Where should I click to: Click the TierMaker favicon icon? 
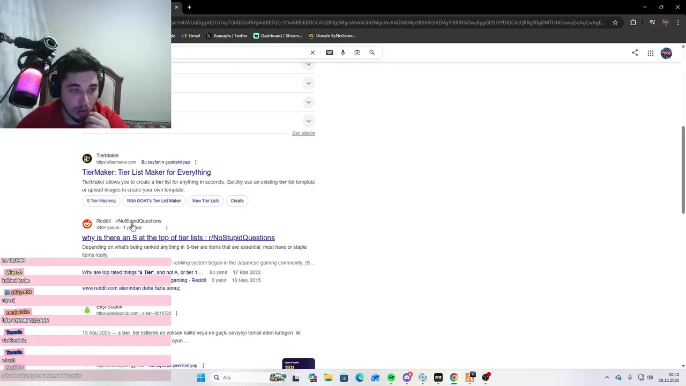87,159
